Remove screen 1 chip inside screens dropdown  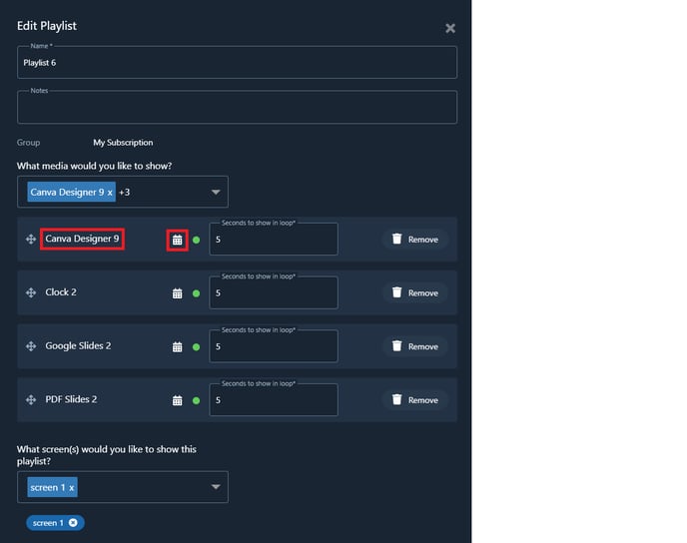click(x=72, y=488)
